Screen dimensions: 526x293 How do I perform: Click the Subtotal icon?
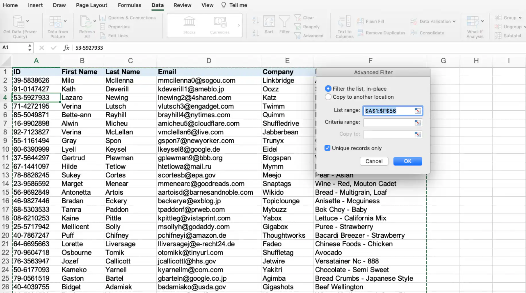498,36
